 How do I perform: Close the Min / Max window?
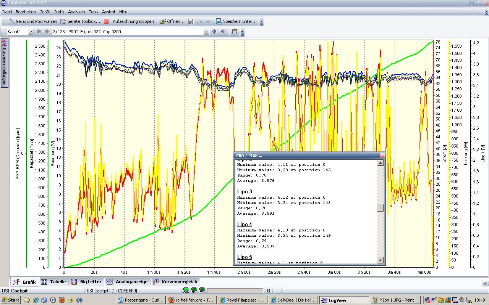(x=382, y=155)
